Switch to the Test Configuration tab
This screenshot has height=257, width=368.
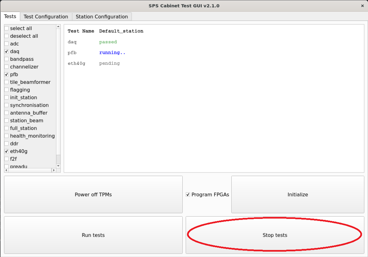tap(46, 16)
